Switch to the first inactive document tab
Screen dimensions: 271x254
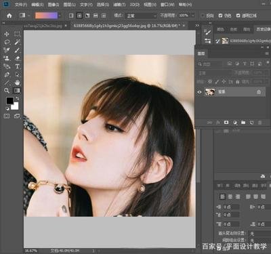43,26
